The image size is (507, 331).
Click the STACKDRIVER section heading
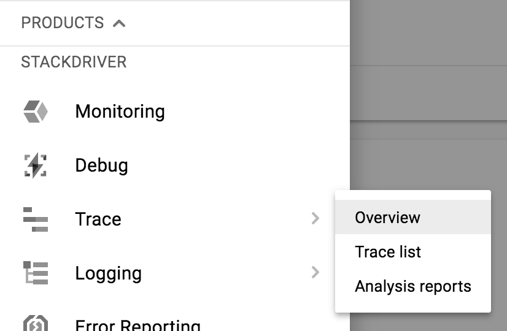(74, 62)
